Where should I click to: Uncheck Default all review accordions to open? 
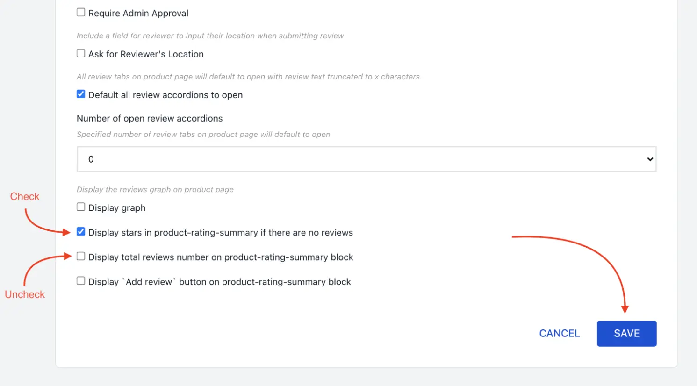pyautogui.click(x=80, y=94)
